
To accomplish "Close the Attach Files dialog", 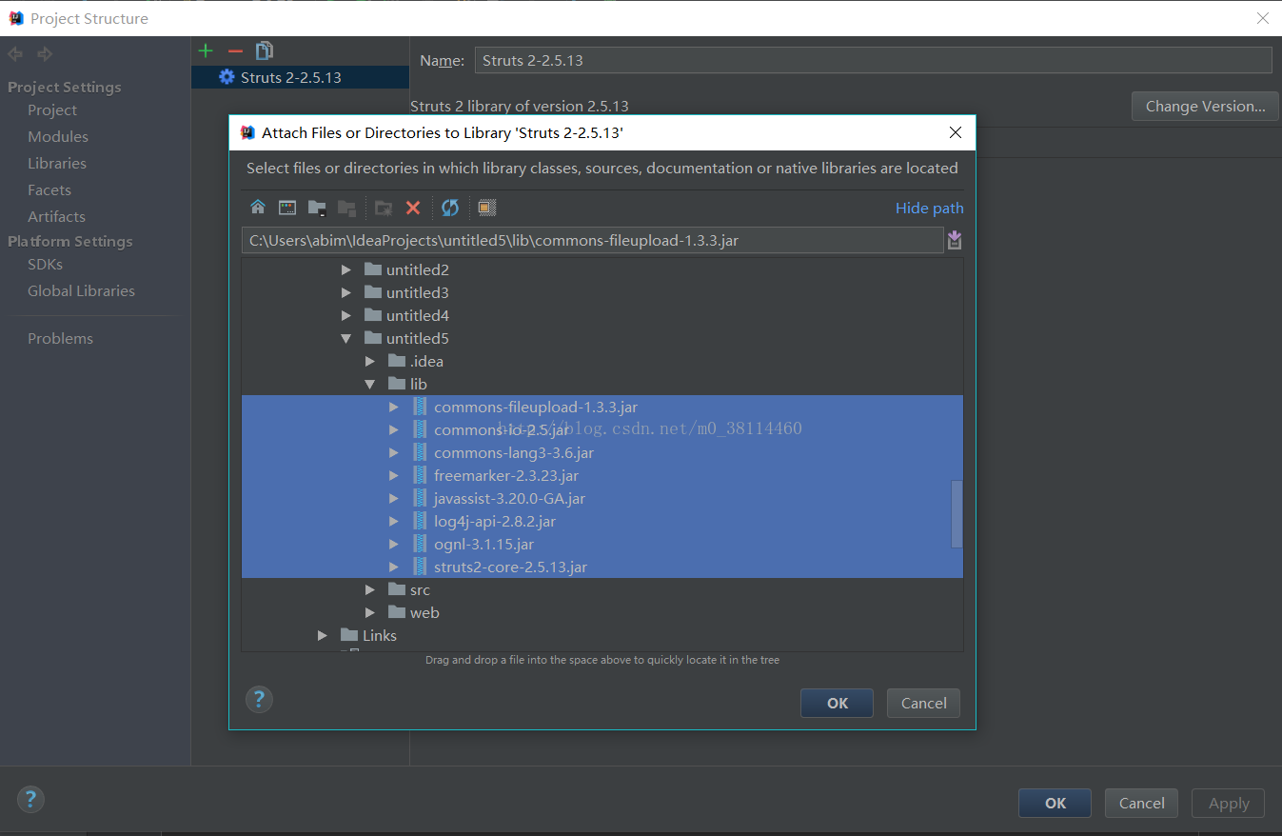I will coord(955,132).
